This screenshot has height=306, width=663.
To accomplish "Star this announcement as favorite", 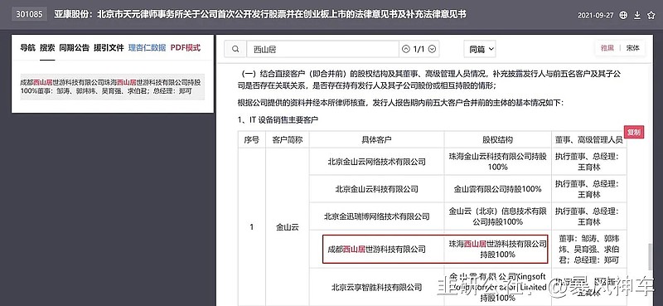I will click(x=651, y=15).
